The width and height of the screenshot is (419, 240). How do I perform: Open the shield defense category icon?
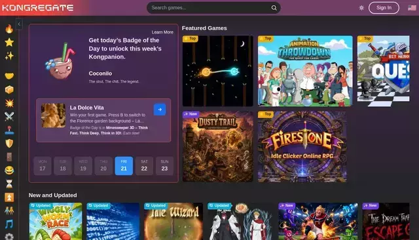(x=9, y=144)
